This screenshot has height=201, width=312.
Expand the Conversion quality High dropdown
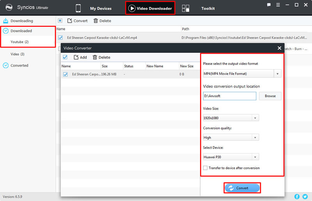(255, 138)
